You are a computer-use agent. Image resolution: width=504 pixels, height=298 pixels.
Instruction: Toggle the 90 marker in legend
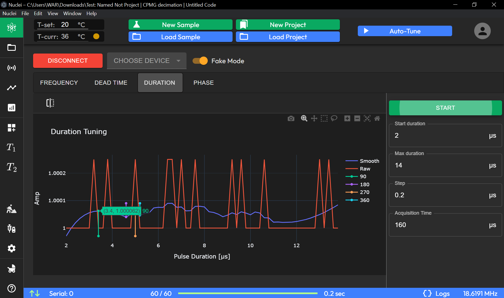point(356,176)
